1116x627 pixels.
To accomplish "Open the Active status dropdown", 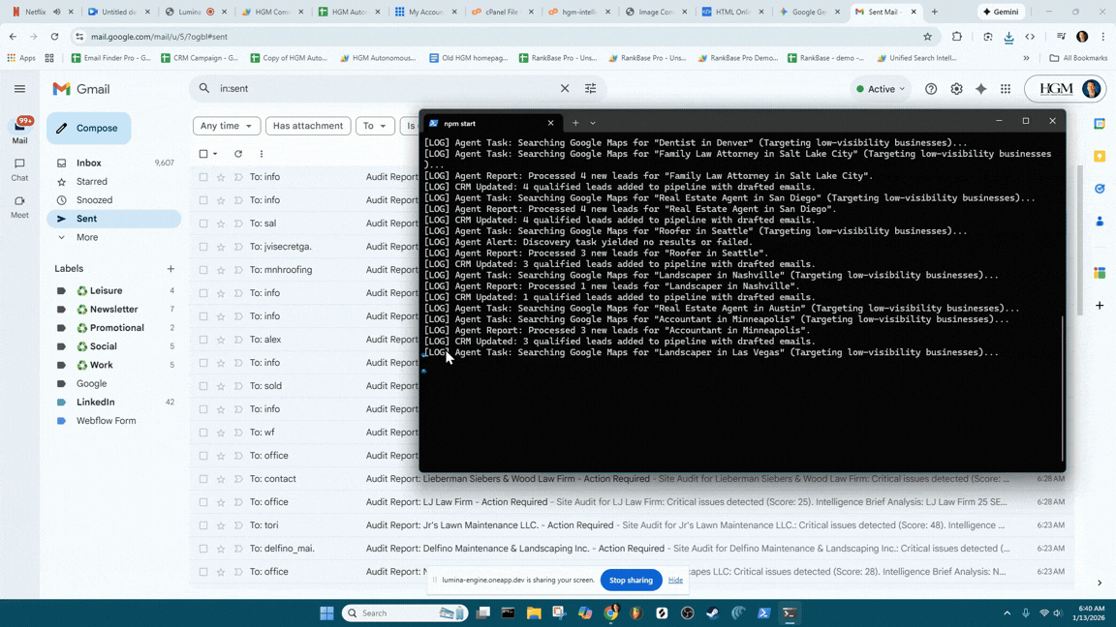I will pyautogui.click(x=881, y=89).
